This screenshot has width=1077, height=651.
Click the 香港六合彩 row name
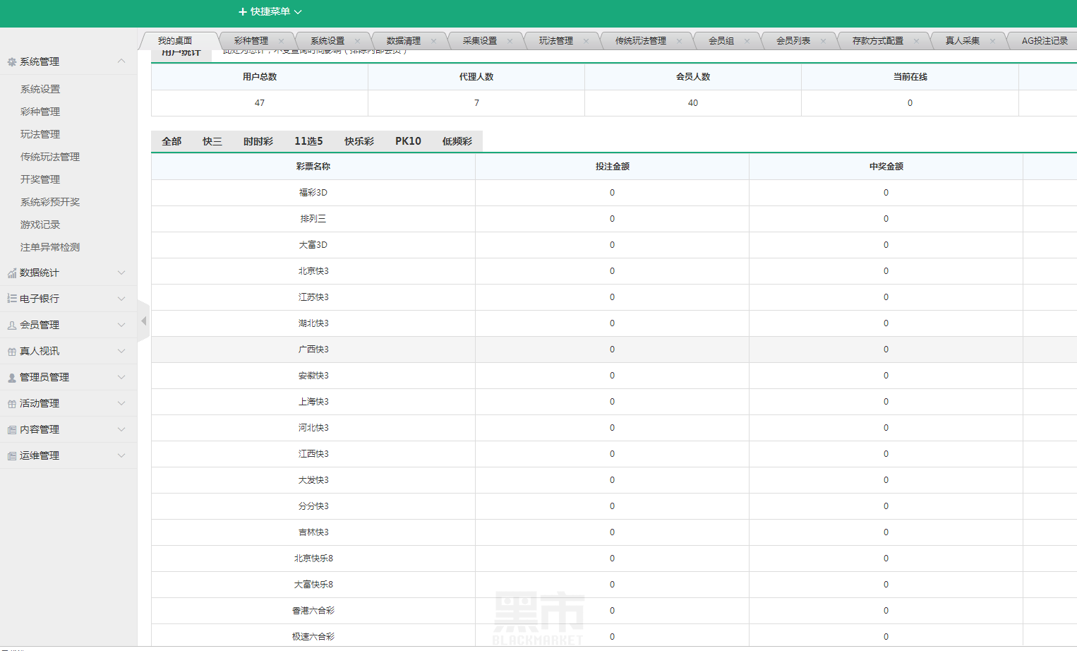(x=313, y=611)
